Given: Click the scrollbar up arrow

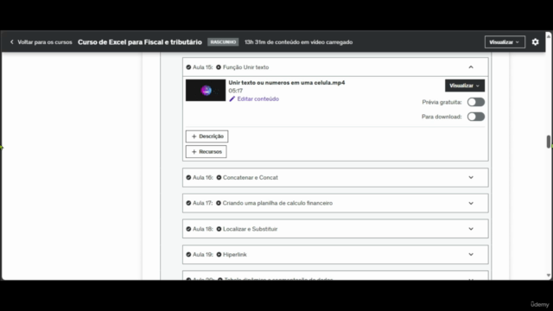Looking at the screenshot, I should (x=549, y=36).
